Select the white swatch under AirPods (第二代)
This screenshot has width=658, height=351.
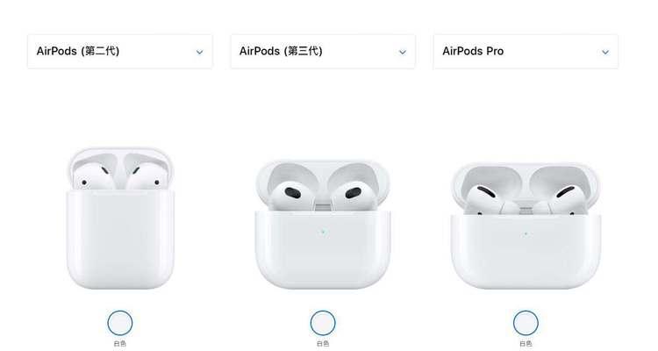point(120,323)
